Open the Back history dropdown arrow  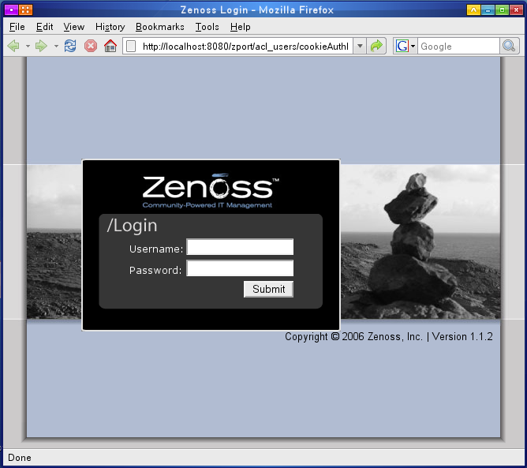click(28, 46)
